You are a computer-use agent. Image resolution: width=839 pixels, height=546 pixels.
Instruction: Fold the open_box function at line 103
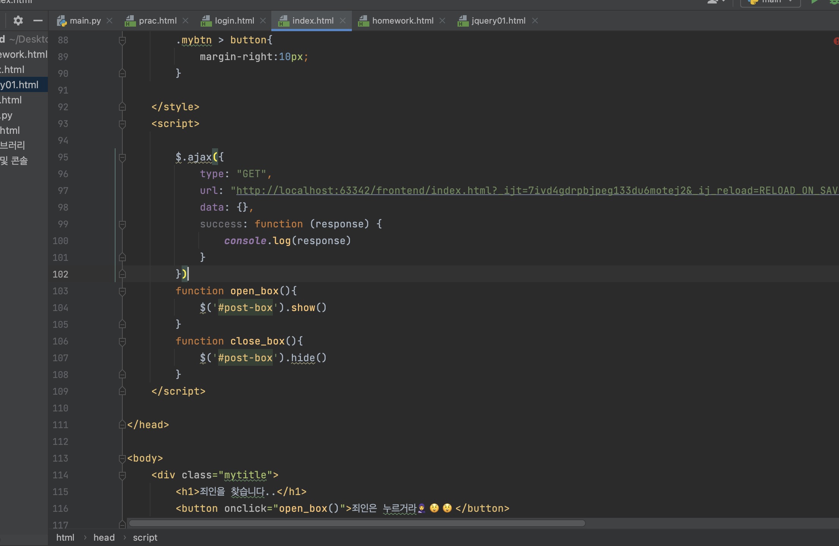pos(122,291)
